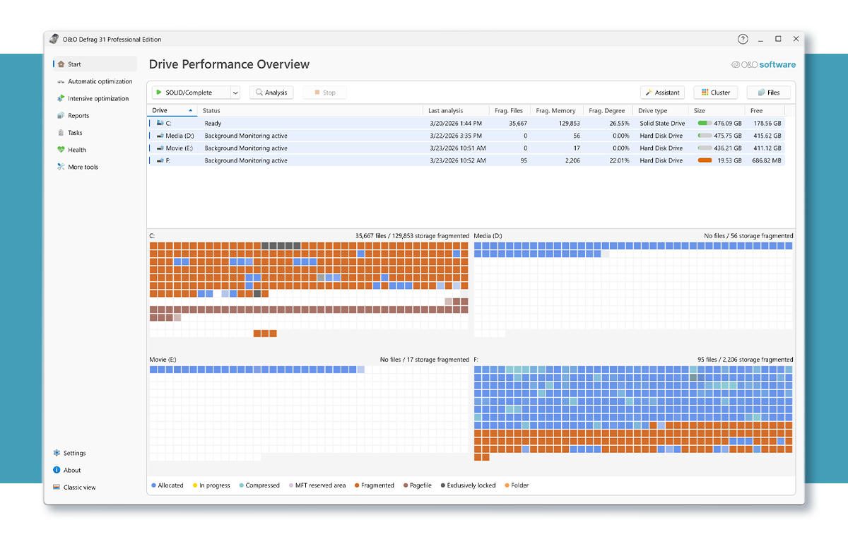The width and height of the screenshot is (848, 537).
Task: Open the optimization method dropdown arrow
Action: pos(235,93)
